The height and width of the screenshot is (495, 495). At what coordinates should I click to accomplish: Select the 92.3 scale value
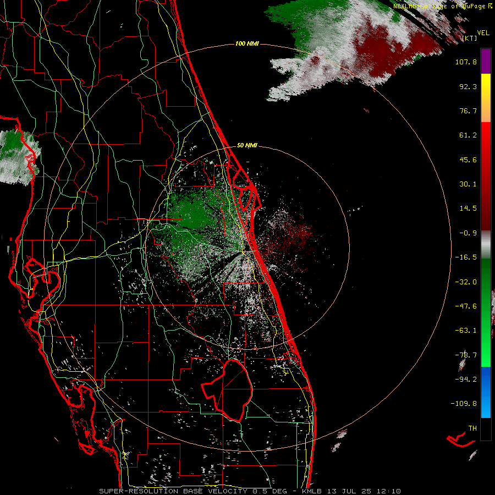coord(468,86)
